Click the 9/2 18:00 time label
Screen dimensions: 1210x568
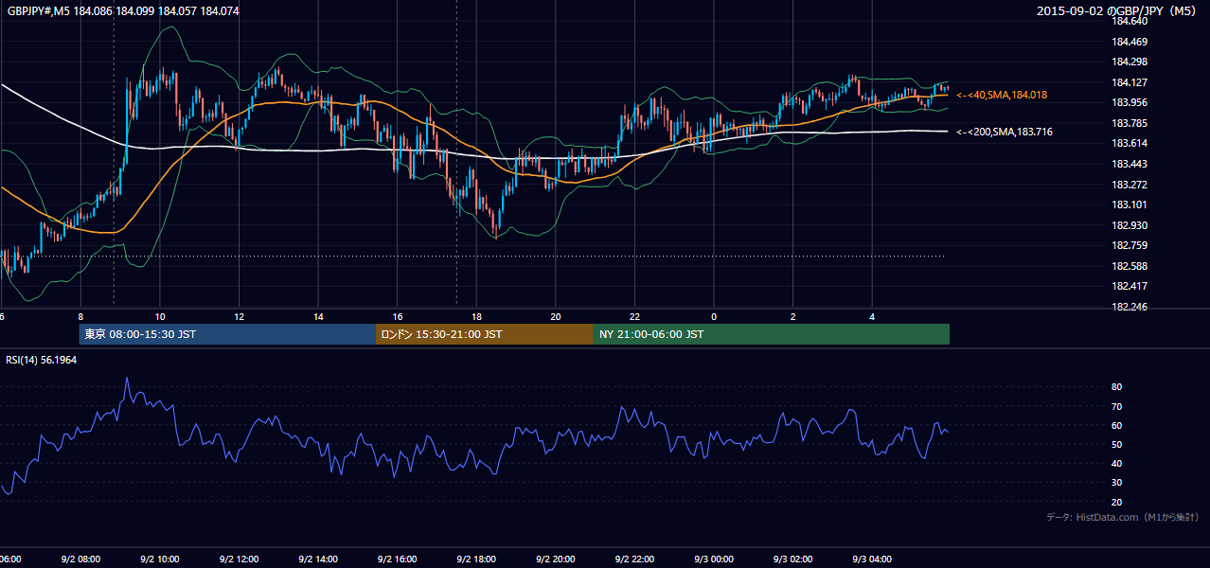coord(476,559)
